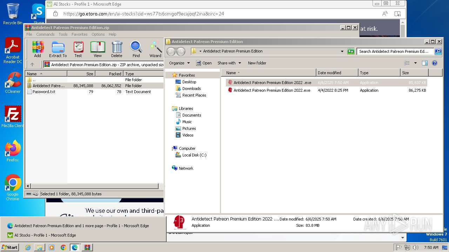
Task: Click the taskbar clock 7:50 AM
Action: pyautogui.click(x=431, y=247)
